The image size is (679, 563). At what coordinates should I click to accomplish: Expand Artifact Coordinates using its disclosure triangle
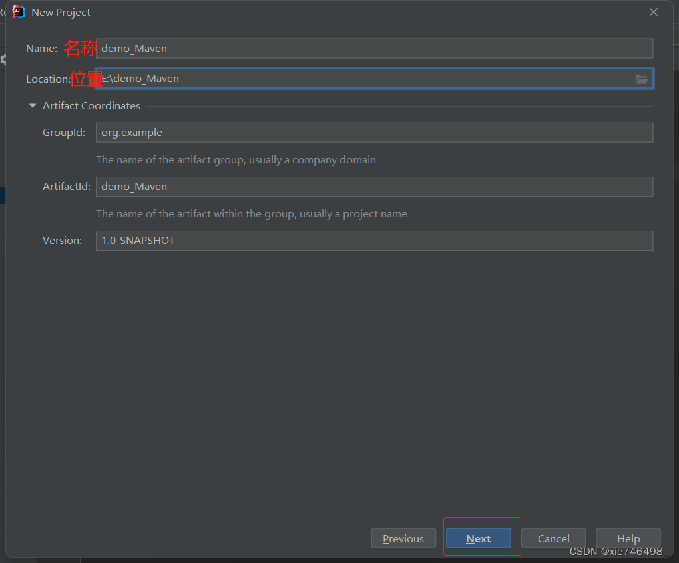tap(32, 105)
